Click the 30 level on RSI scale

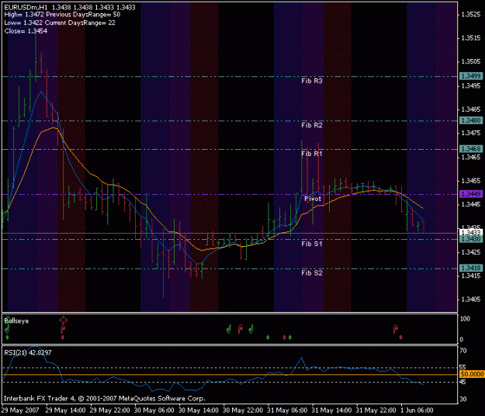pyautogui.click(x=463, y=399)
